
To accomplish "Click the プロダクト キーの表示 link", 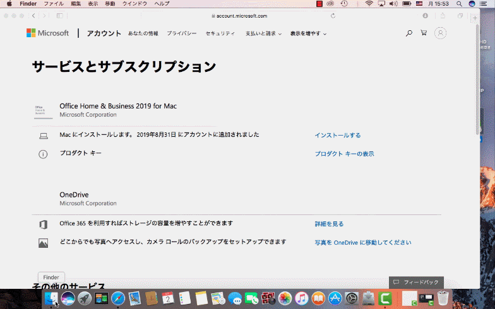I will click(345, 154).
